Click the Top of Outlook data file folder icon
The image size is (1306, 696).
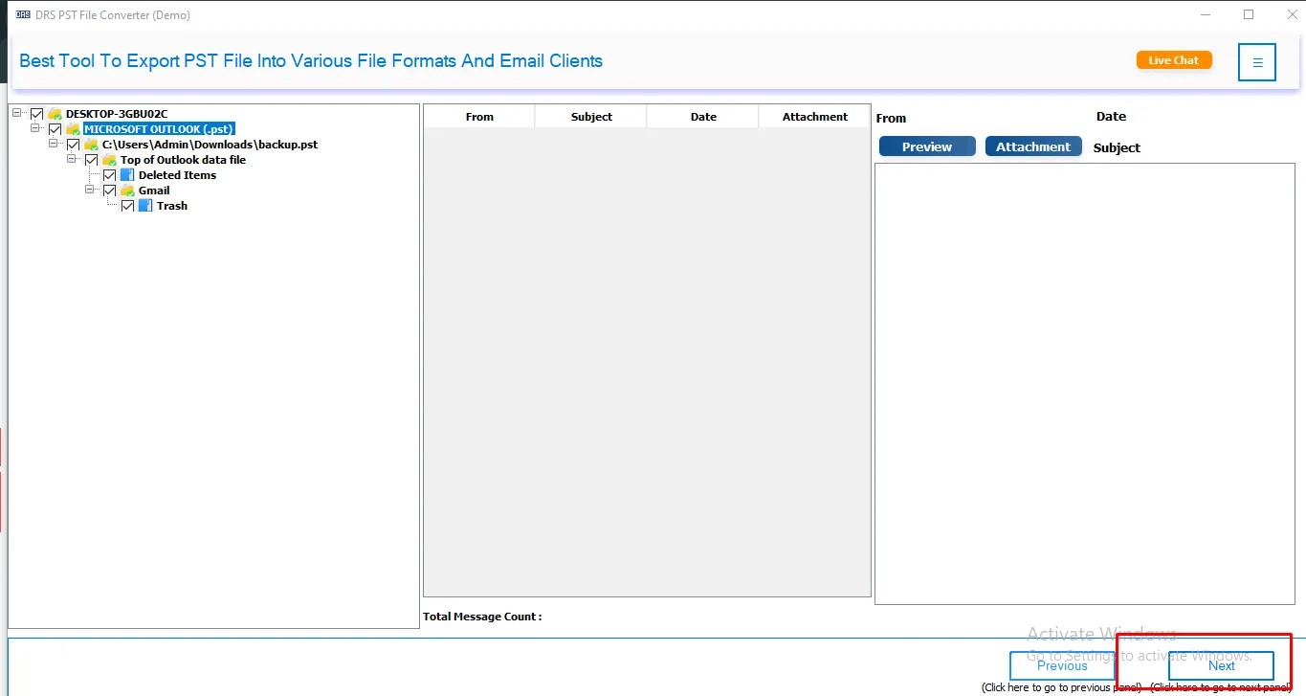pos(109,160)
